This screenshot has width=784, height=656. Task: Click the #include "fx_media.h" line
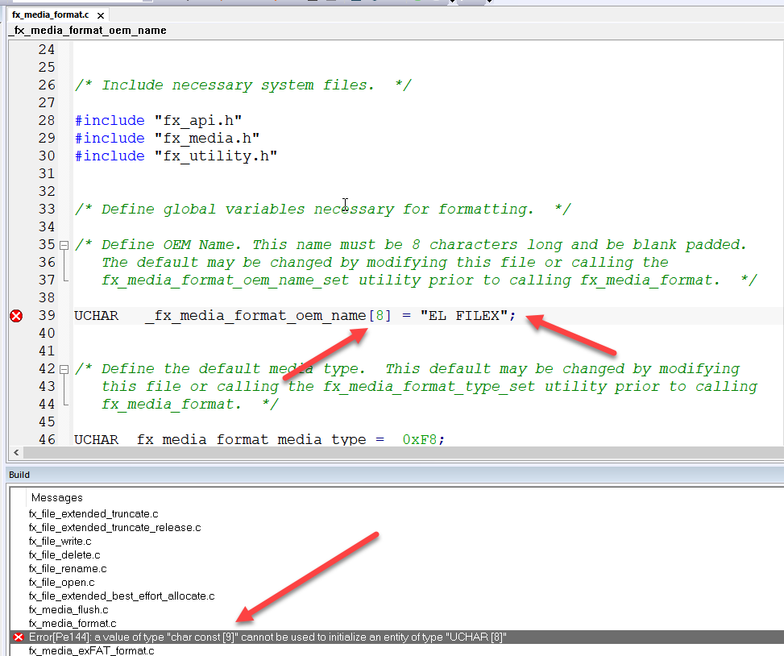167,138
